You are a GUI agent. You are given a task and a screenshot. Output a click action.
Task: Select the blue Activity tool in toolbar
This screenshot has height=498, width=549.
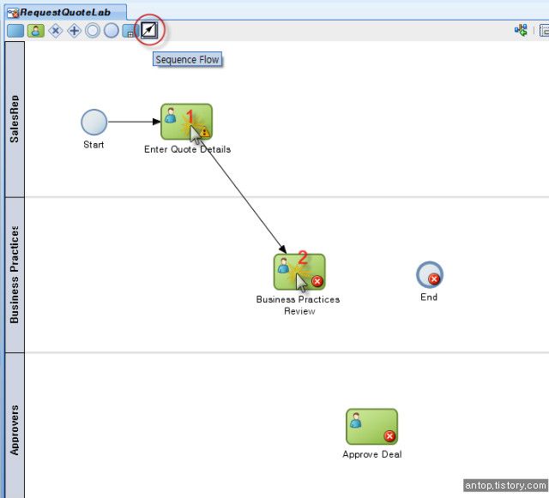(x=15, y=31)
